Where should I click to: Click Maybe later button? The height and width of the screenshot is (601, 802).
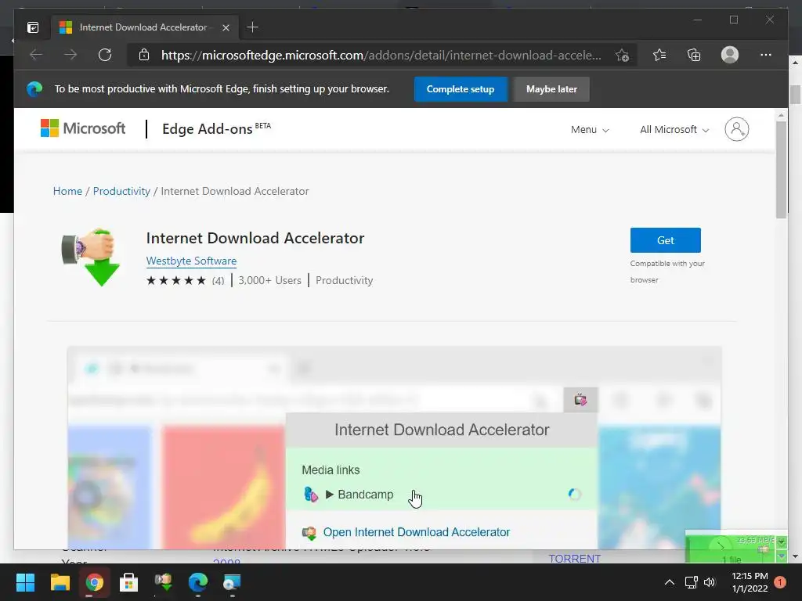pos(551,89)
